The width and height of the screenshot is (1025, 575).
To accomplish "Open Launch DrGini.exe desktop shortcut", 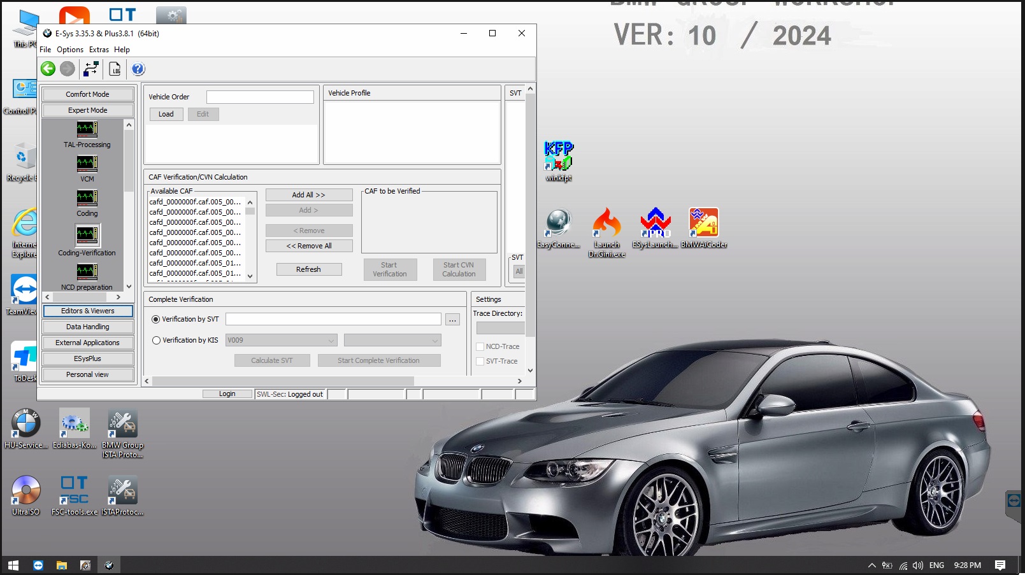I will point(607,232).
